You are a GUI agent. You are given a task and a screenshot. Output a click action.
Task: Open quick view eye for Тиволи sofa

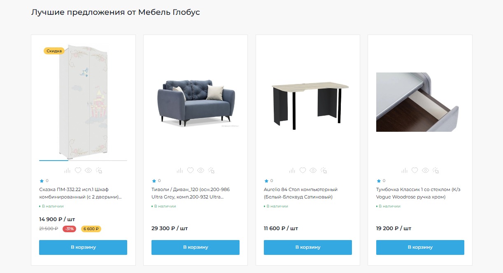200,170
